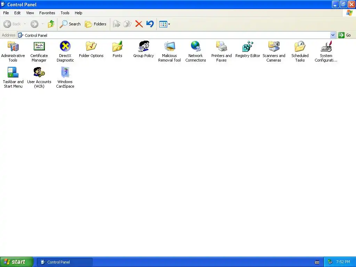Open the File menu
356x267 pixels.
pyautogui.click(x=6, y=13)
